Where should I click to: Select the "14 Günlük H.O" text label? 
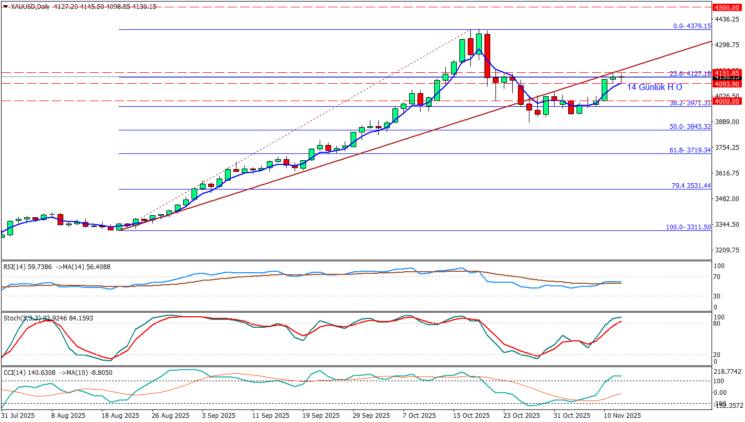coord(654,87)
